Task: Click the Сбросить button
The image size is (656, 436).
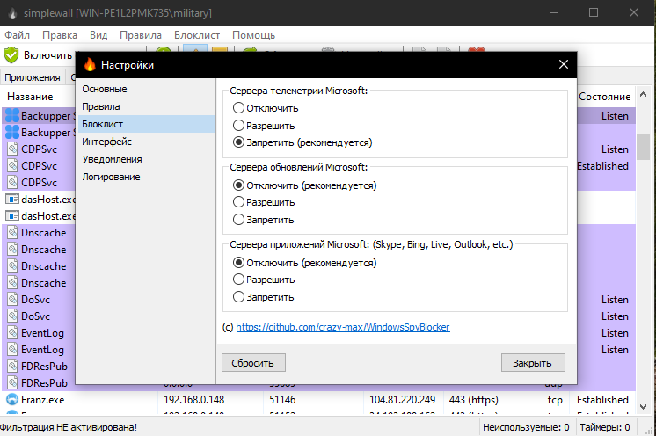Action: click(253, 363)
